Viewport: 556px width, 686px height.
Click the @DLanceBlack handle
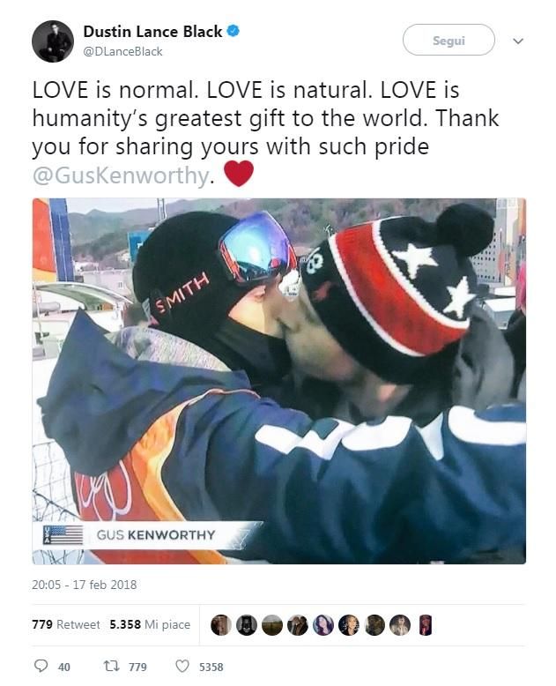coord(122,52)
